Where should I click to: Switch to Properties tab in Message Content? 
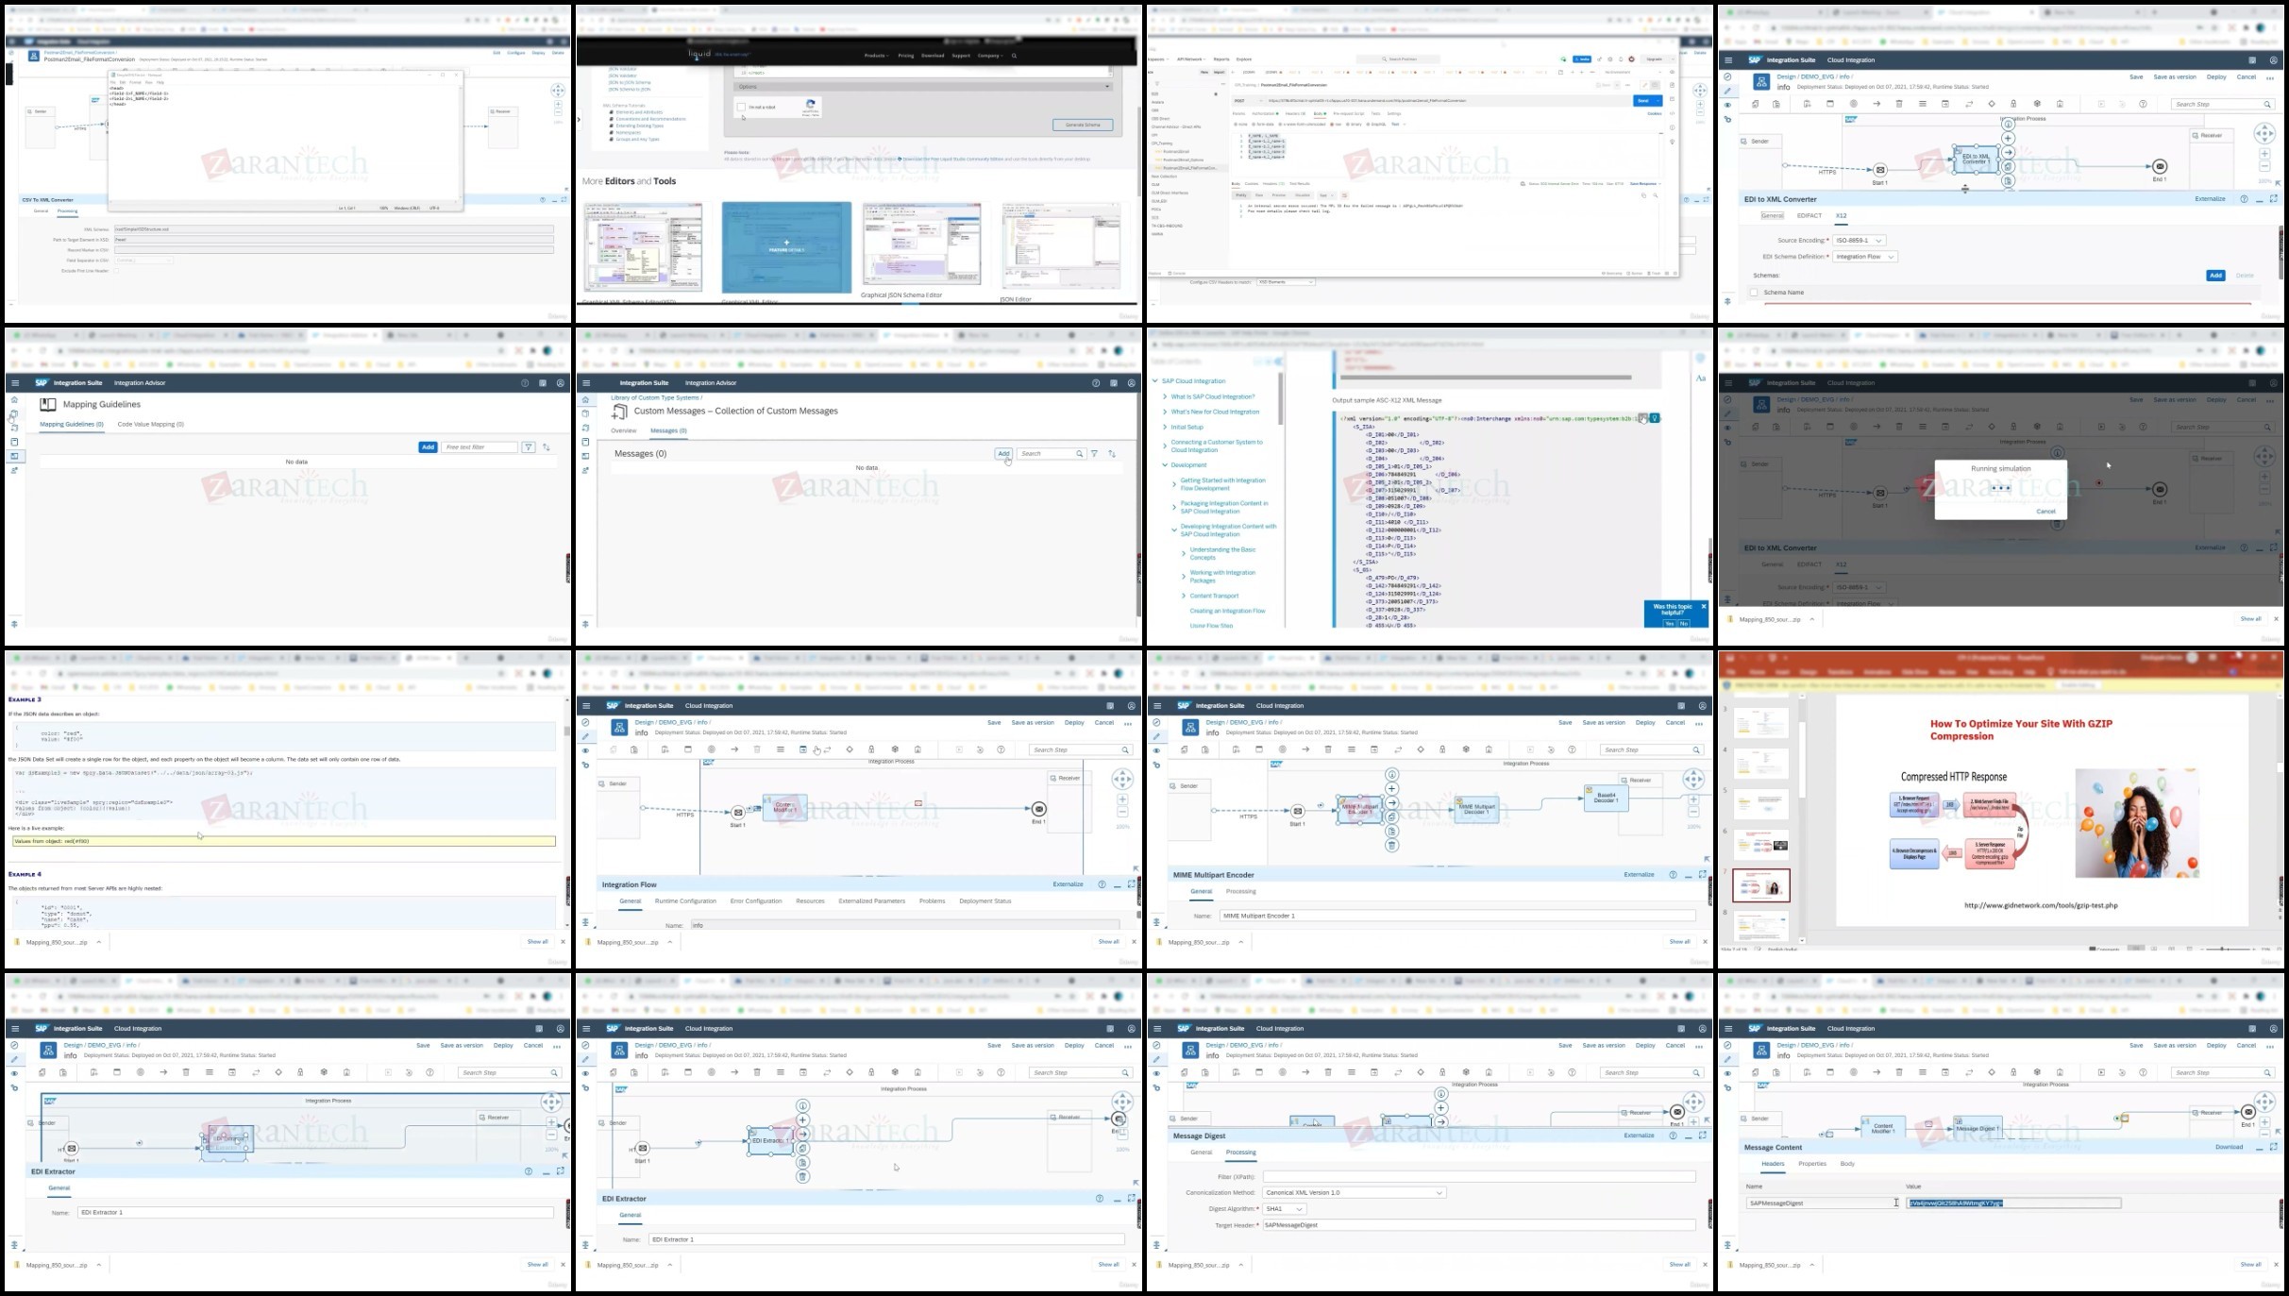pyautogui.click(x=1812, y=1164)
